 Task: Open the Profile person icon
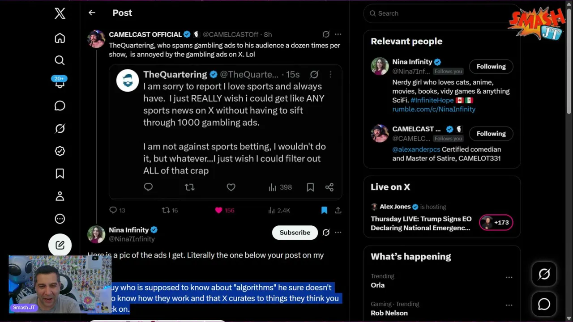[x=60, y=196]
